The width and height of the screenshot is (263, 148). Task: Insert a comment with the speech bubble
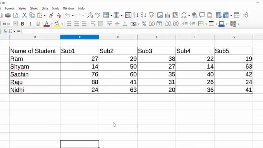(202, 15)
